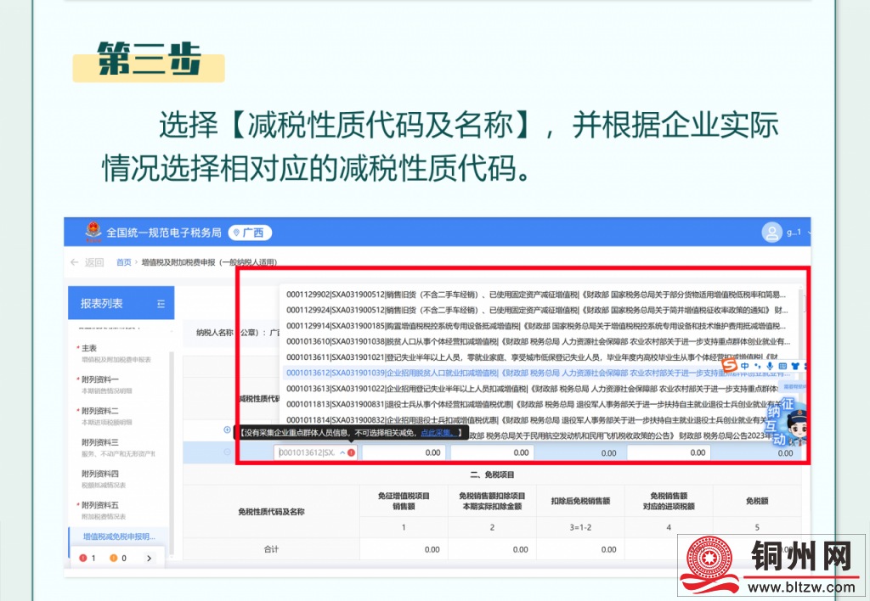Click the red error count indicator
This screenshot has height=601, width=870.
click(x=88, y=559)
